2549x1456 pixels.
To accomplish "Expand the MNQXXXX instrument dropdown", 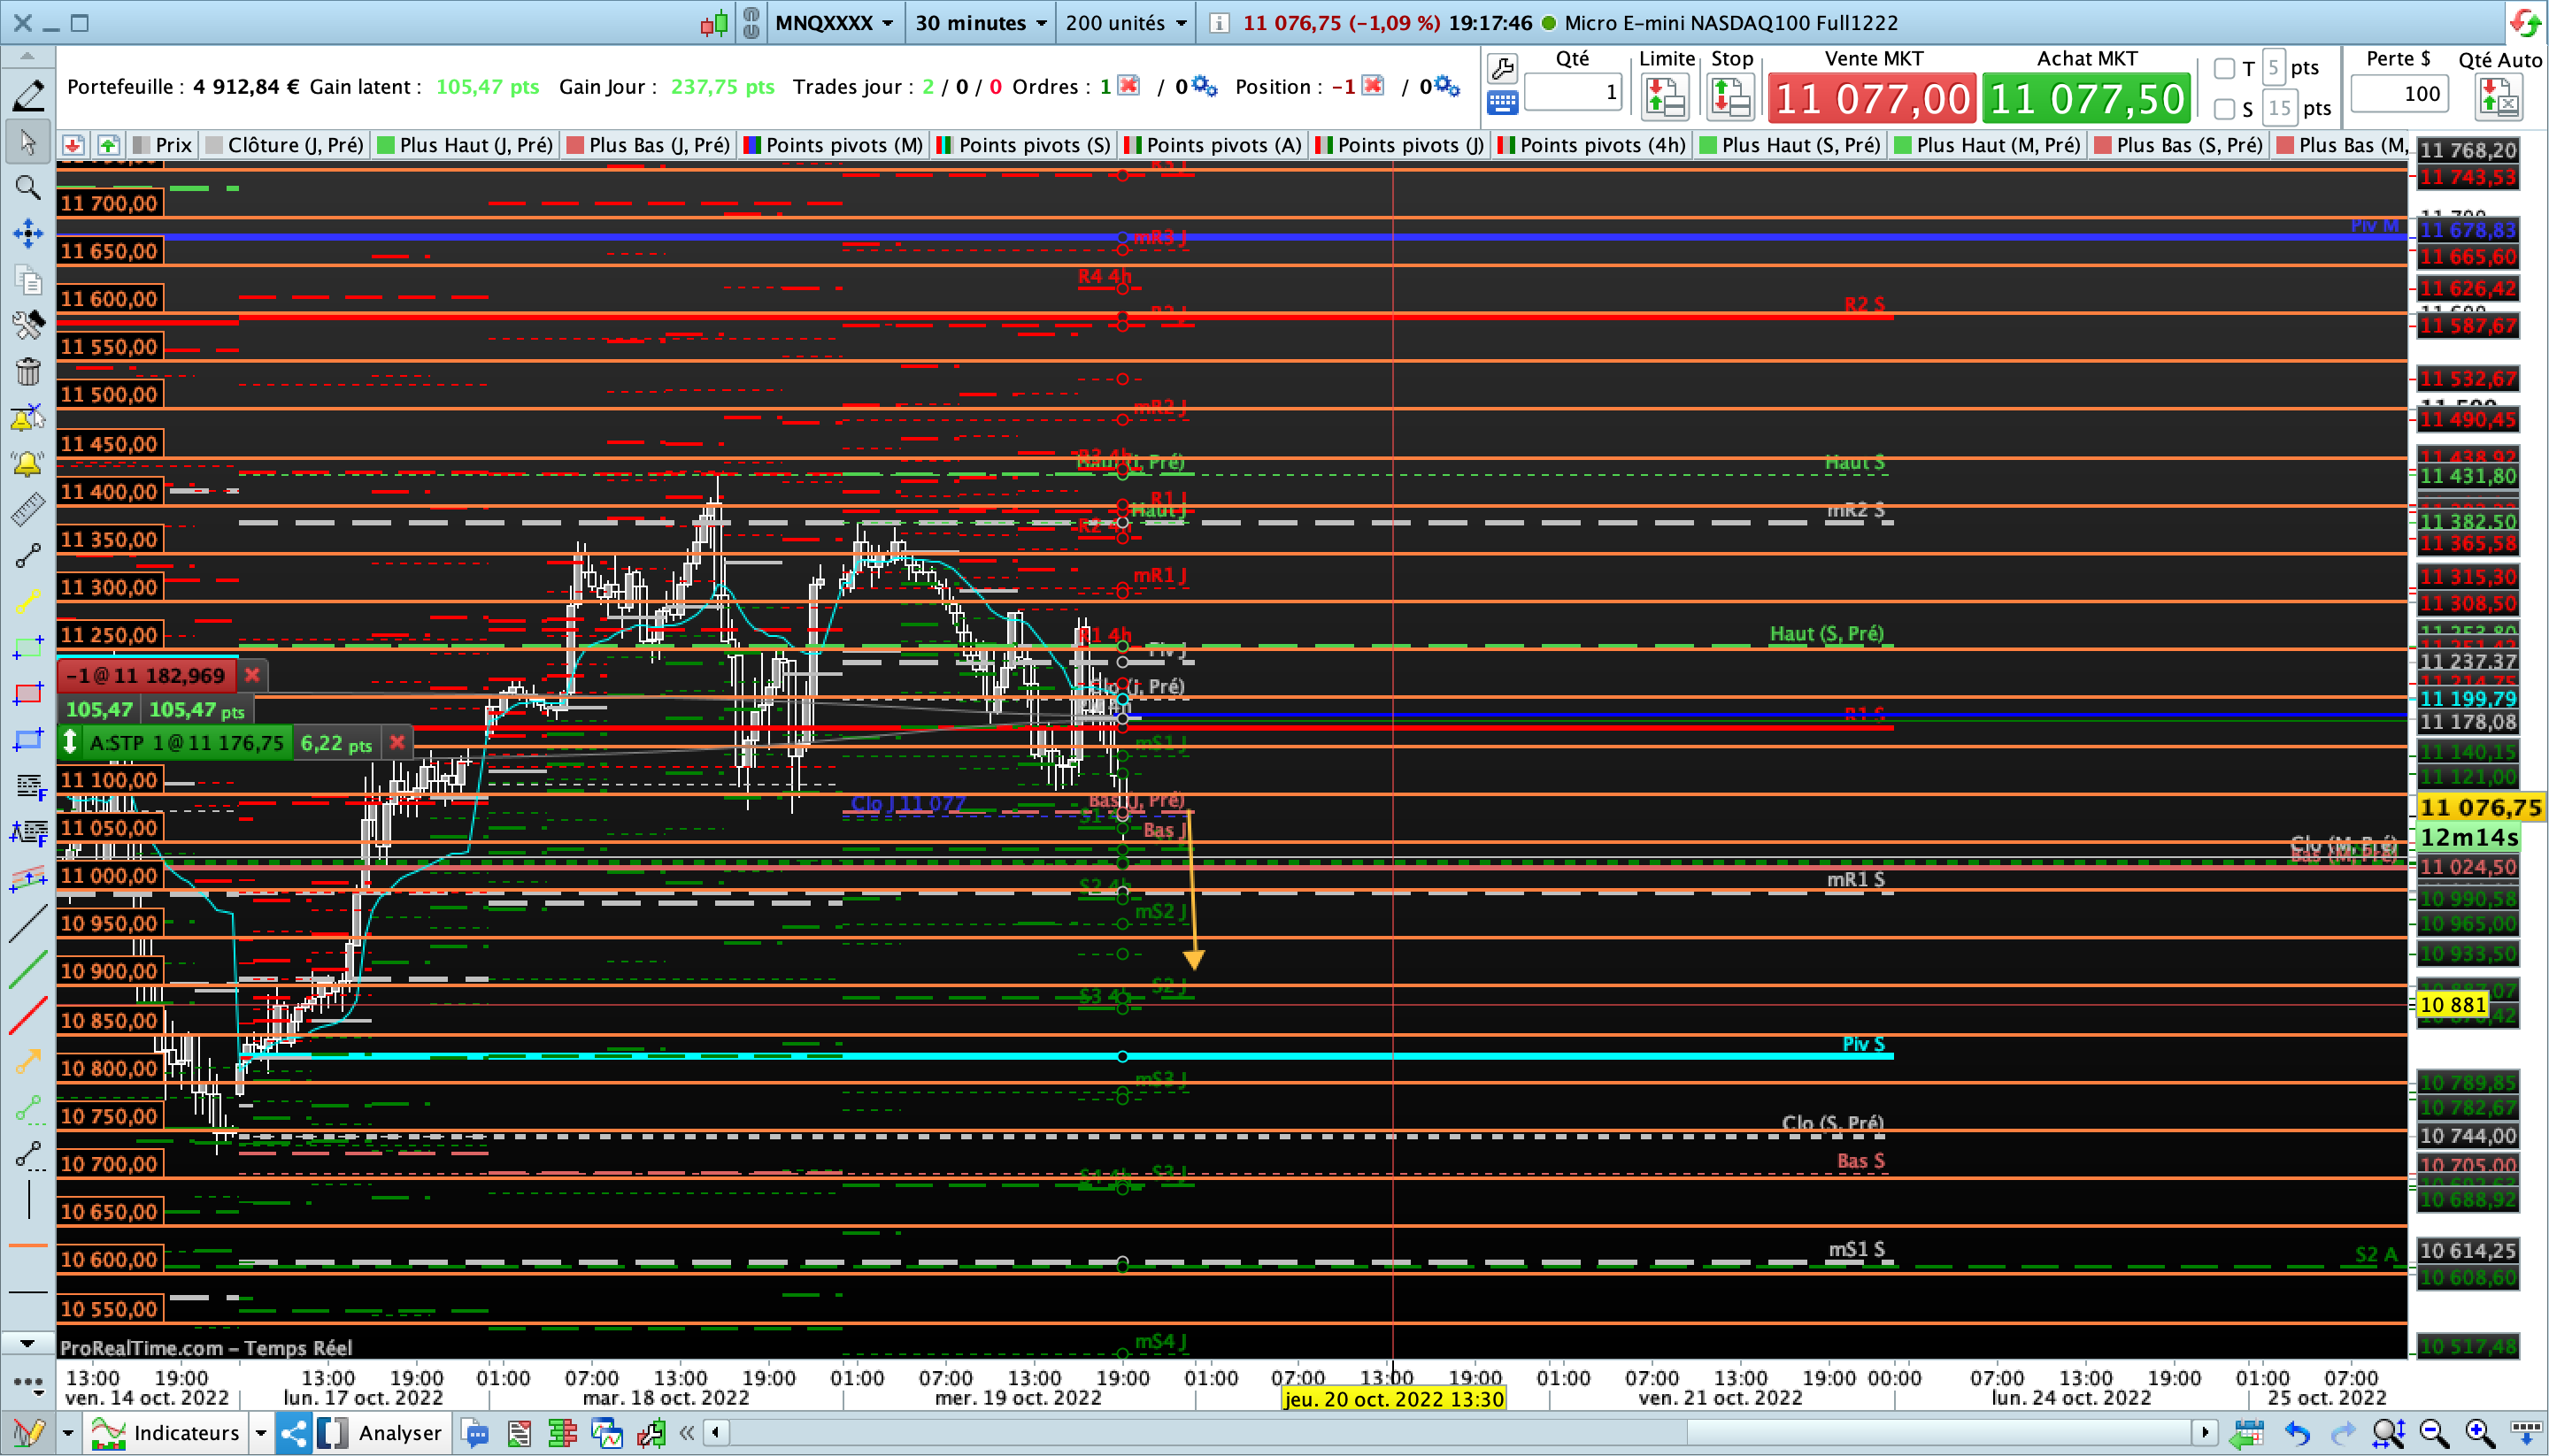I will tap(834, 22).
